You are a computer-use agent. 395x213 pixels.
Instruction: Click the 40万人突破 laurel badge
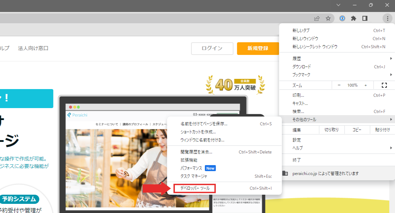235,85
